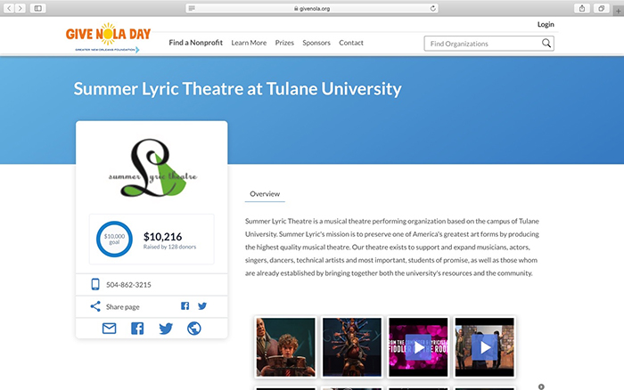The width and height of the screenshot is (624, 390).
Task: Select the $10,000 goal progress circle
Action: click(114, 239)
